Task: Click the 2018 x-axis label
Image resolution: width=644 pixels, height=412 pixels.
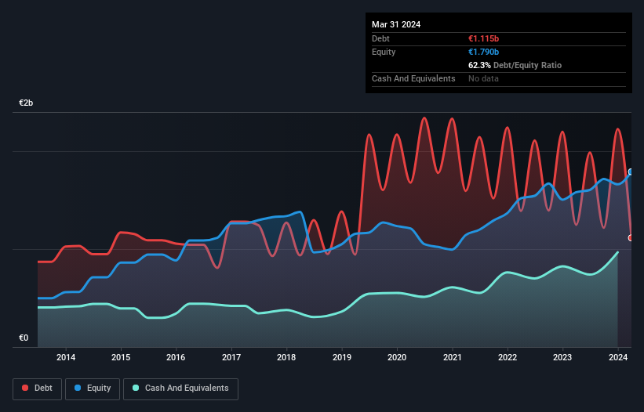Action: click(286, 357)
